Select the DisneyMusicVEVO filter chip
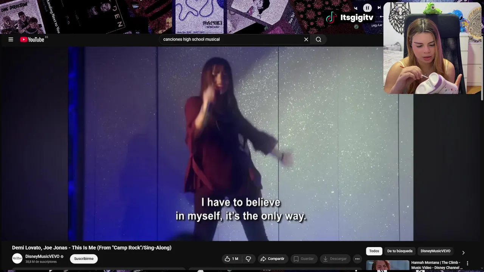Viewport: 484px width, 272px height. click(436, 251)
